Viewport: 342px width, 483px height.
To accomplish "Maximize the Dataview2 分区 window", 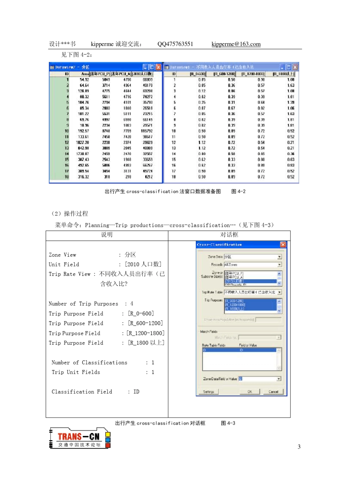I will [152, 67].
